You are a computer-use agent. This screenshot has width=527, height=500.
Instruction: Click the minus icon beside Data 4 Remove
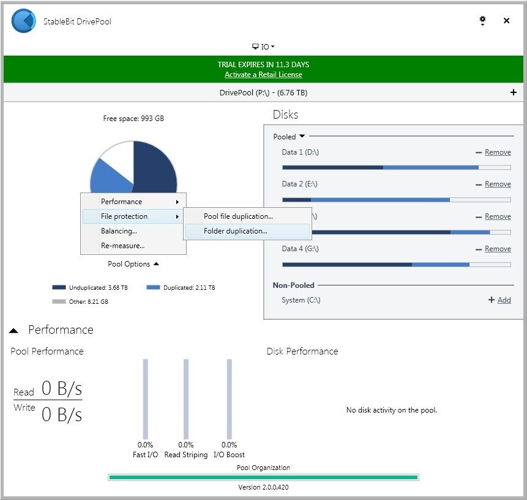click(479, 249)
